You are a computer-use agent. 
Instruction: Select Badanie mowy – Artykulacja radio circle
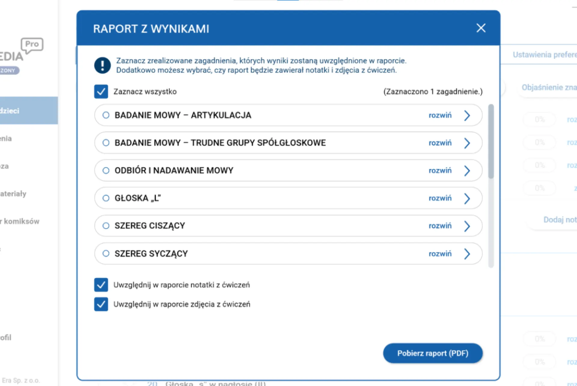point(106,115)
